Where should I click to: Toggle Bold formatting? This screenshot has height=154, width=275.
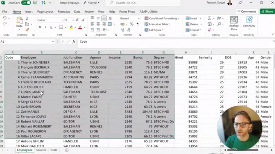pos(40,27)
